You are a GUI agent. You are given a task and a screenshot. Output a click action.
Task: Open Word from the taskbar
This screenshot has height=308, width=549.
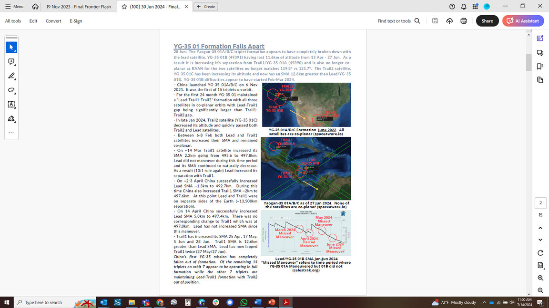click(x=258, y=302)
